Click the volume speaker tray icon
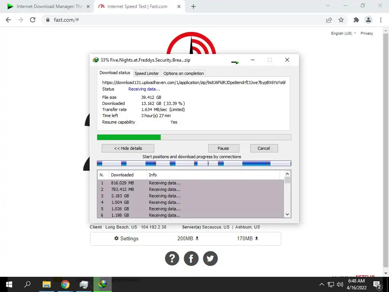Screen dimensions: 389x292 pos(340,284)
